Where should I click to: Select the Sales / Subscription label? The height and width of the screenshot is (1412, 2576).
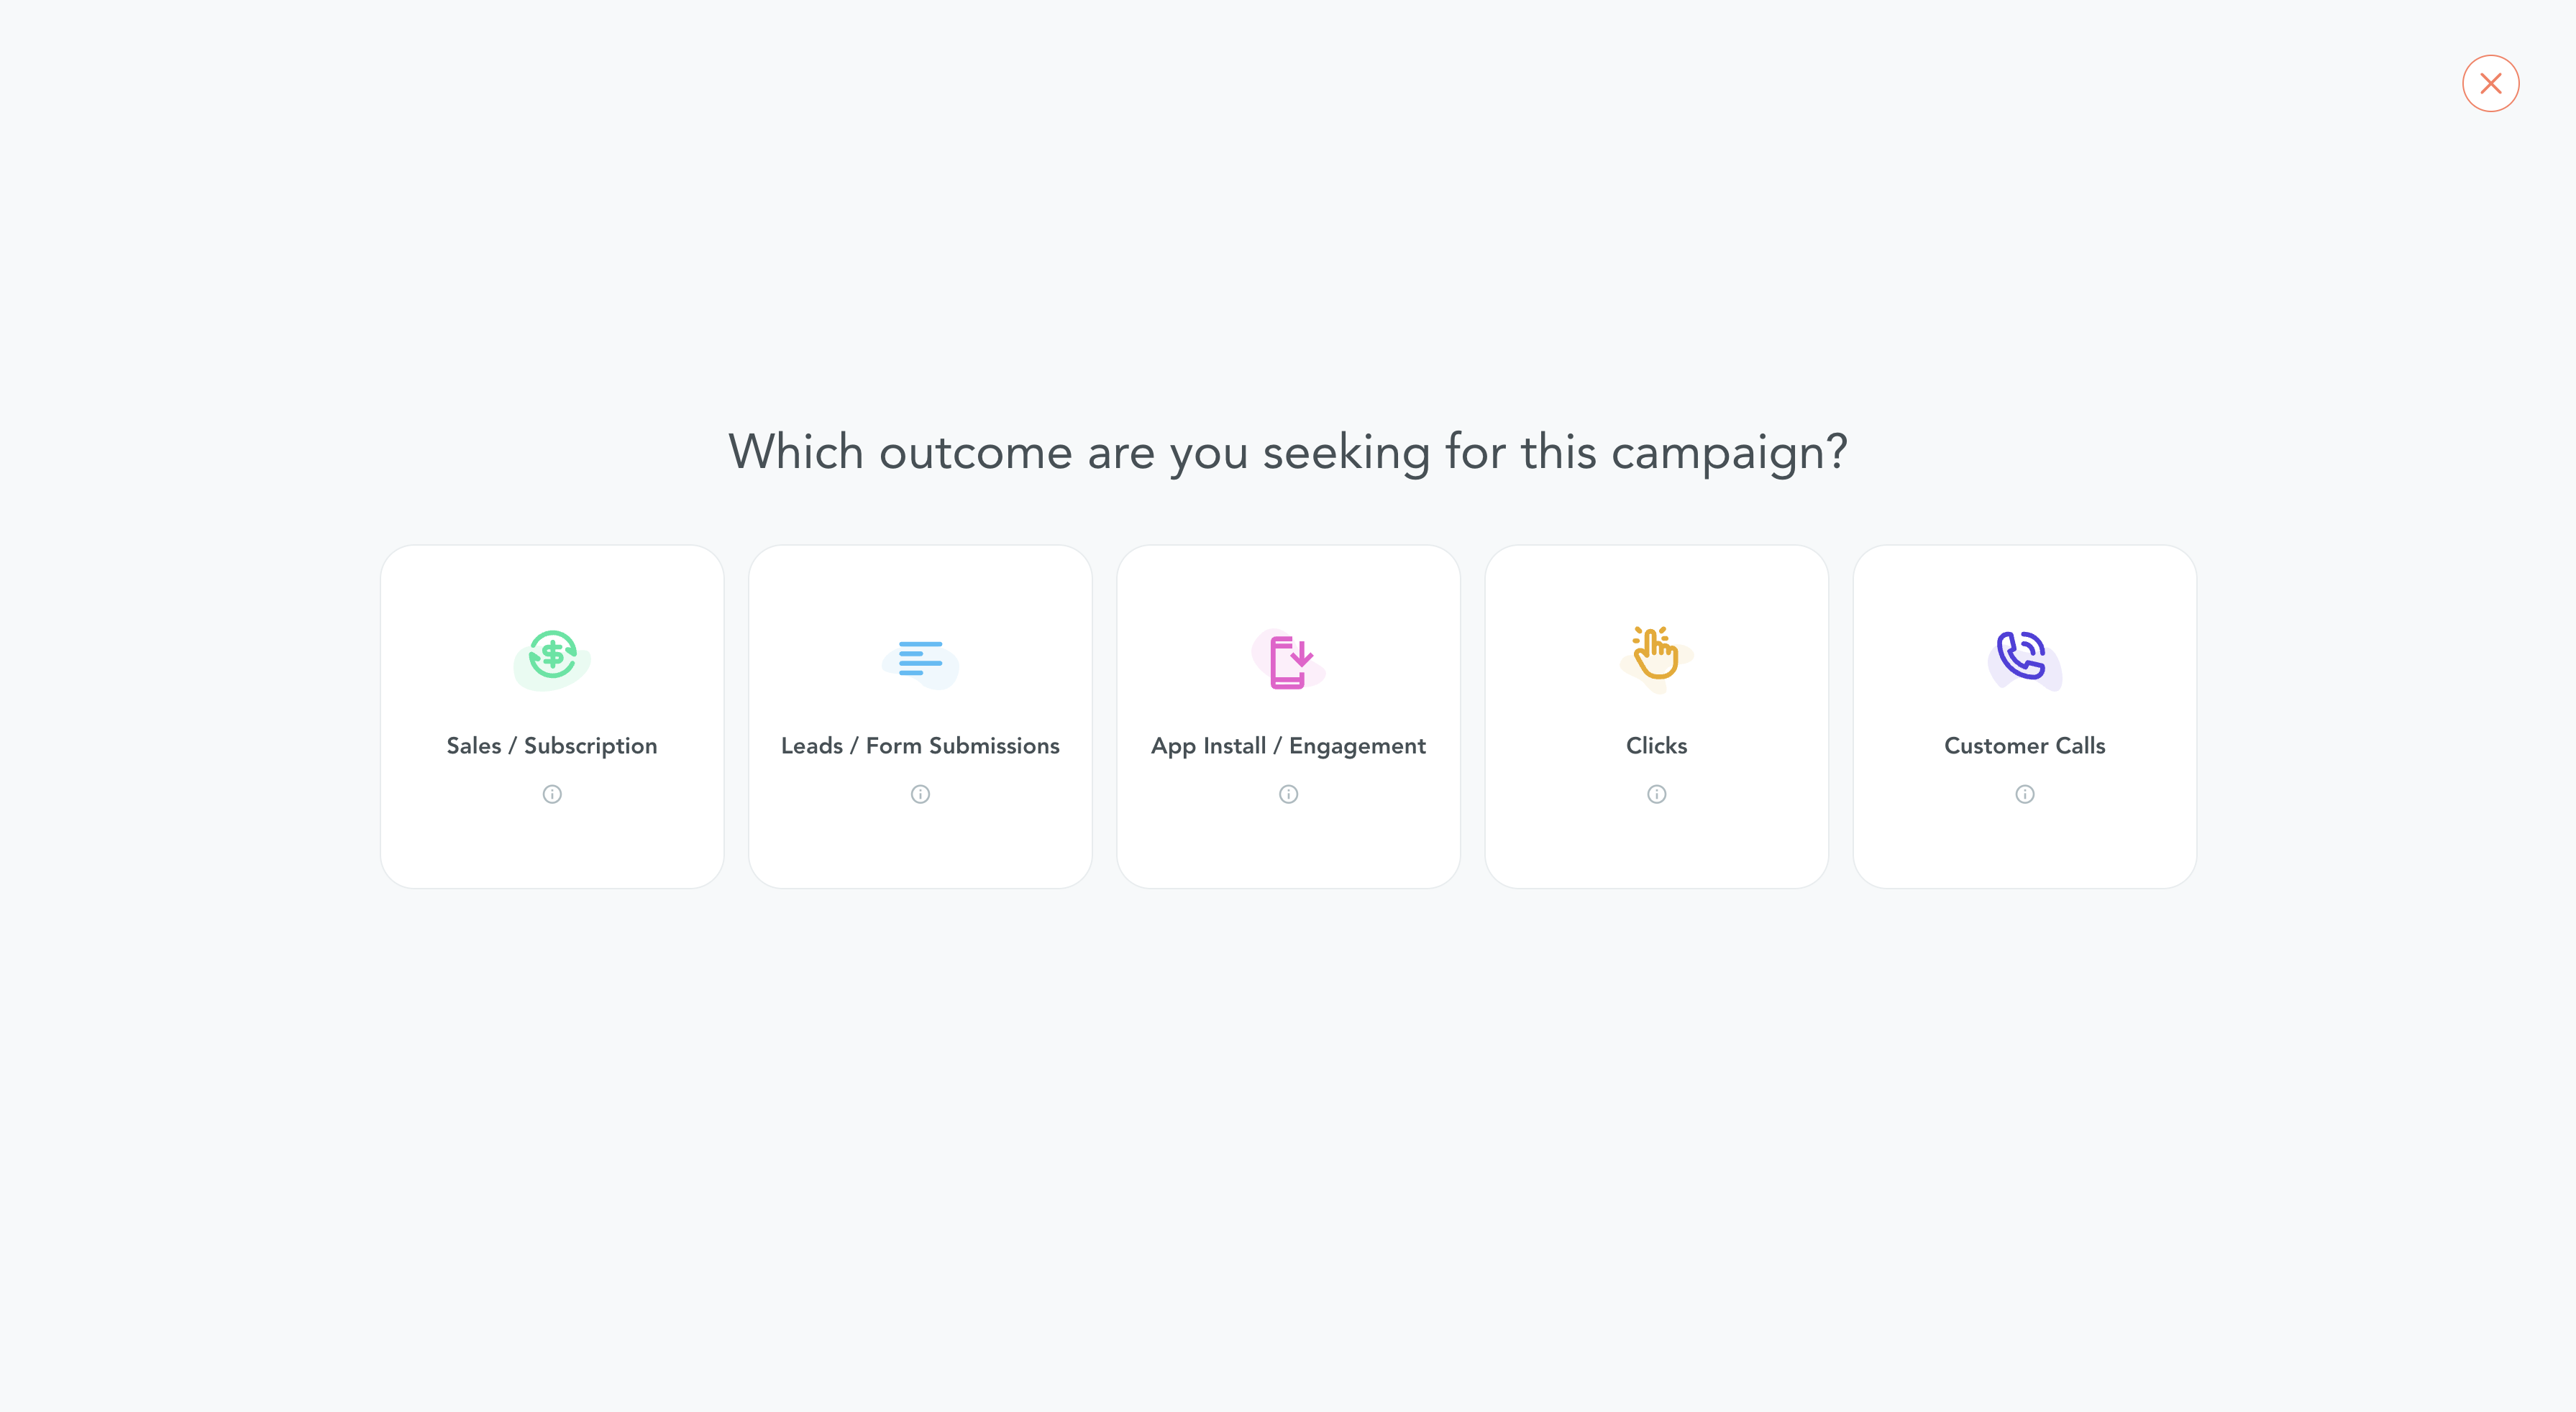click(552, 746)
